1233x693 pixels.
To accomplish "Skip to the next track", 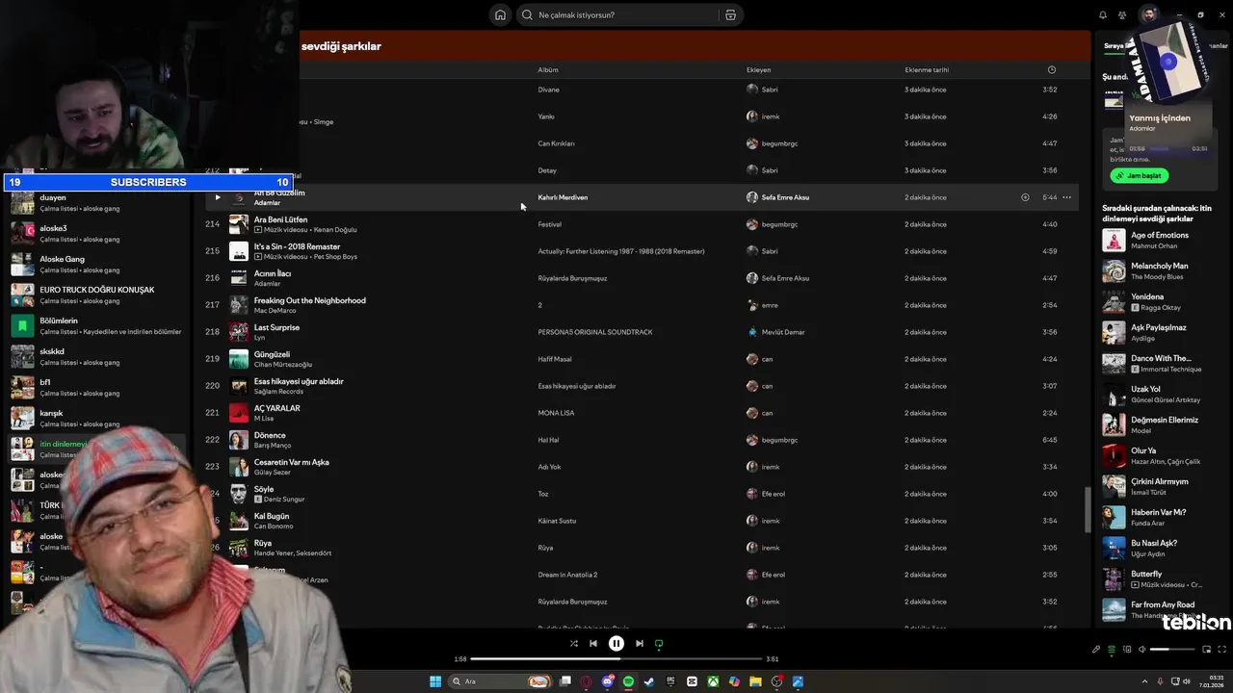I will 639,643.
